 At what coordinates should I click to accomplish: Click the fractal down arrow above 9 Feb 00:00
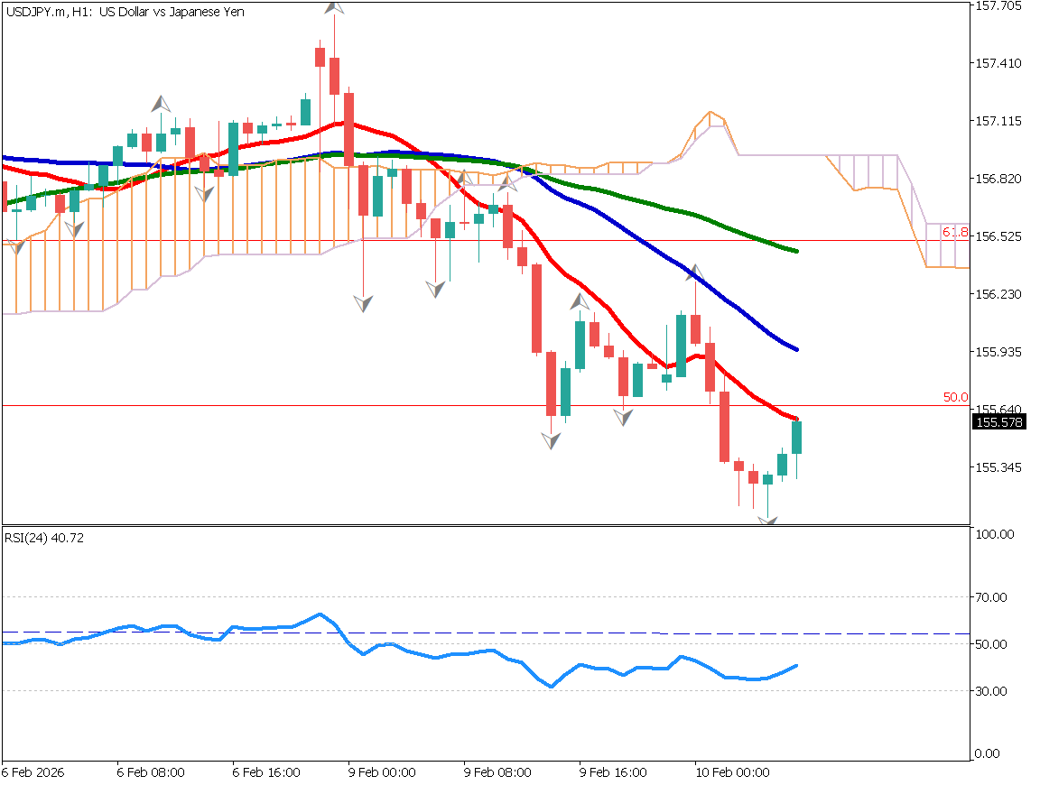[363, 303]
